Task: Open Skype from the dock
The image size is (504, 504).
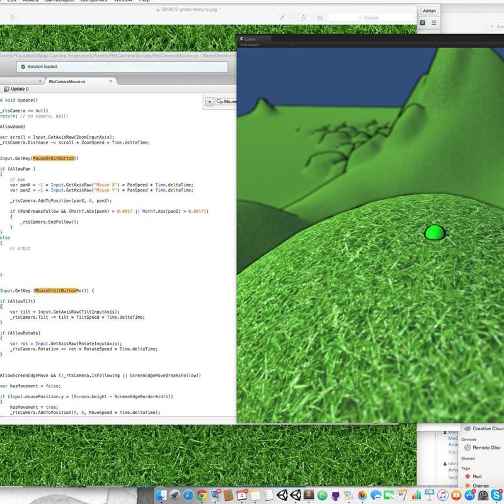Action: [x=496, y=496]
